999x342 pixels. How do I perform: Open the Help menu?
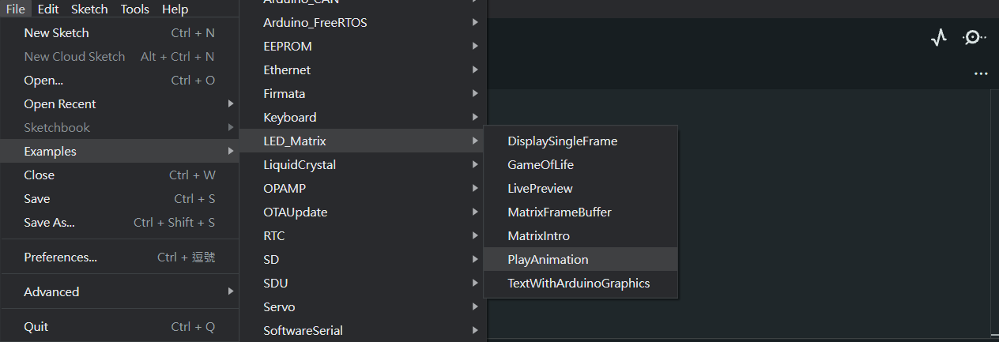(175, 9)
